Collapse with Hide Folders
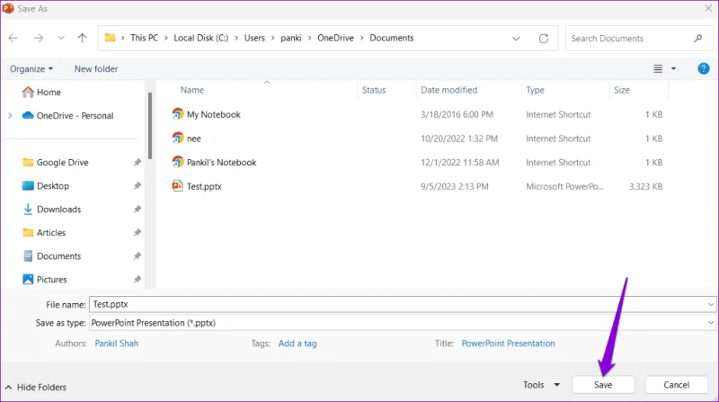Screen dimensions: 719x402 point(36,388)
